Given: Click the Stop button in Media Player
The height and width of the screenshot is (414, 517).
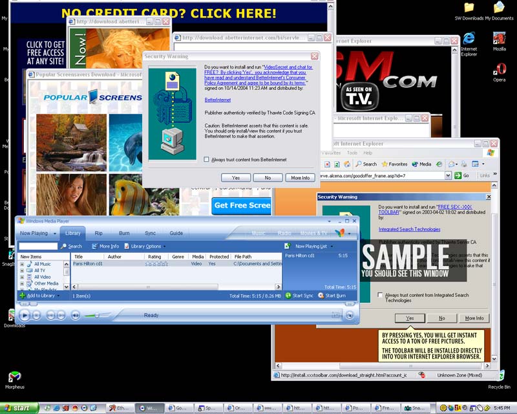Looking at the screenshot, I should [37, 316].
